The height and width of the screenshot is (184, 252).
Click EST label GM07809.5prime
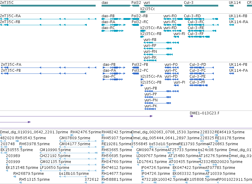coord(74,138)
